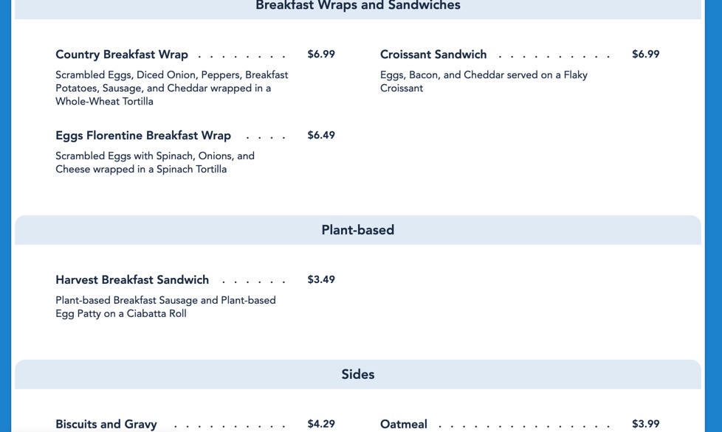Select the Oatmeal menu item

[x=404, y=424]
